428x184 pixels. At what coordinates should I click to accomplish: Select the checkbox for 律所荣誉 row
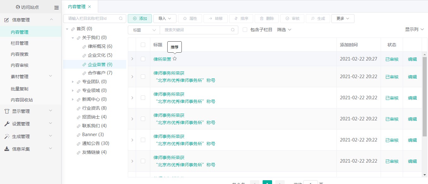[143, 59]
